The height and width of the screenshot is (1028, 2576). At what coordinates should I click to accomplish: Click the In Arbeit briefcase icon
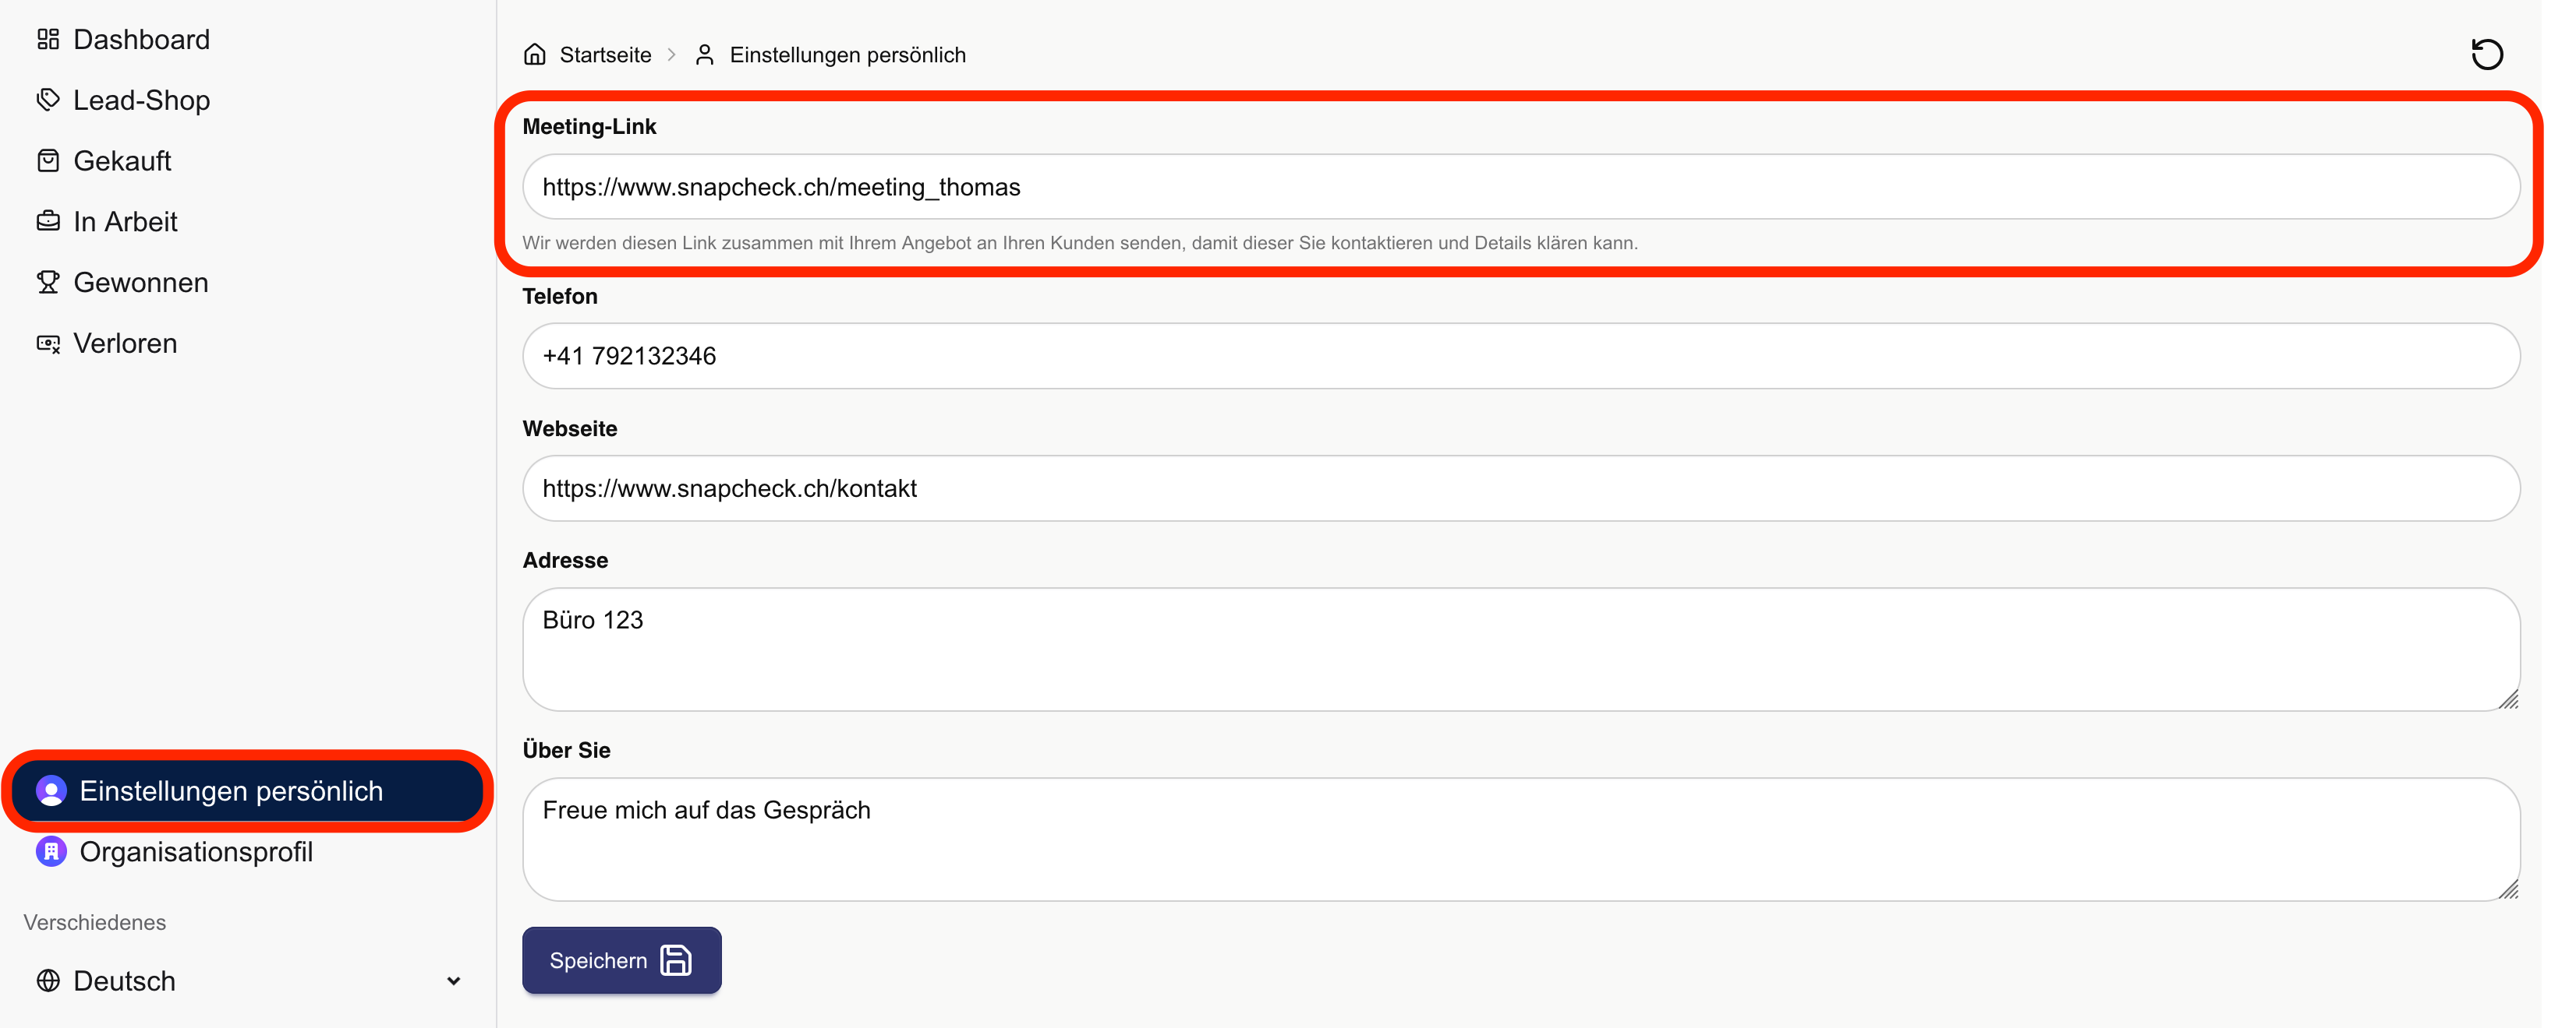click(48, 222)
